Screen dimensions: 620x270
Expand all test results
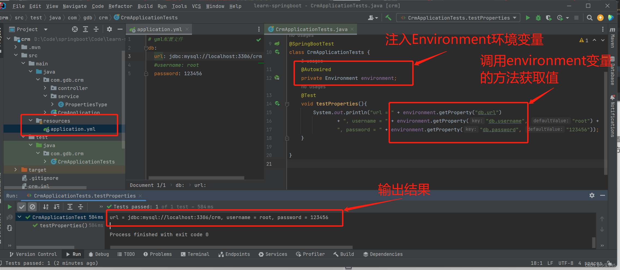coord(70,207)
